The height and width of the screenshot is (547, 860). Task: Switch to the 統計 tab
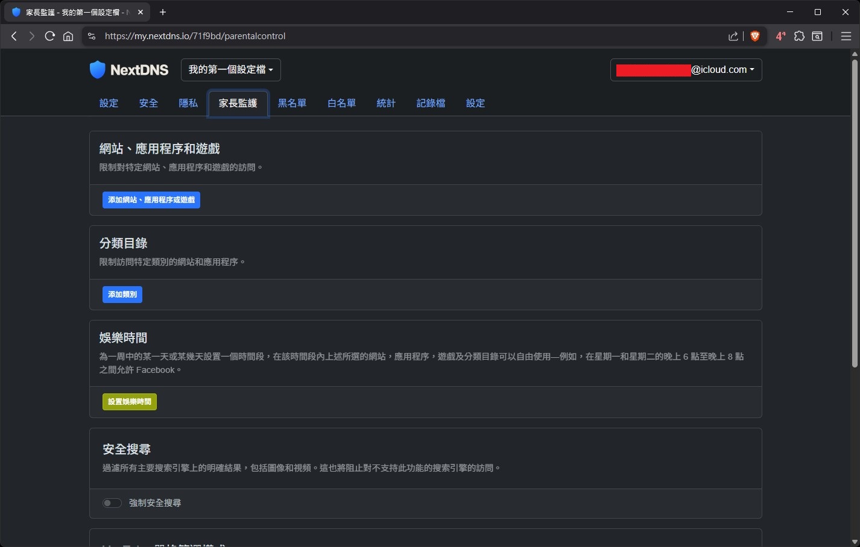[x=387, y=103]
